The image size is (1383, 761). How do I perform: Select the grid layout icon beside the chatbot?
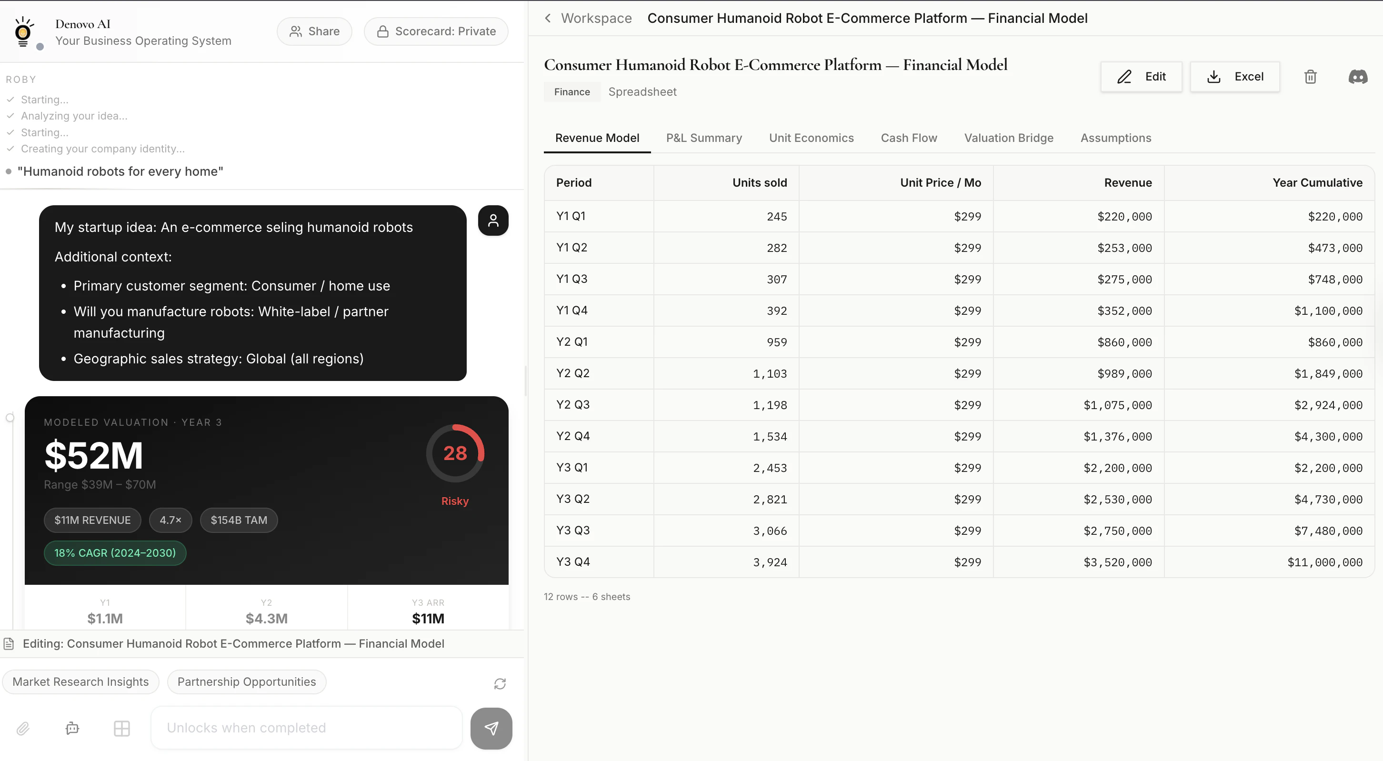click(122, 728)
